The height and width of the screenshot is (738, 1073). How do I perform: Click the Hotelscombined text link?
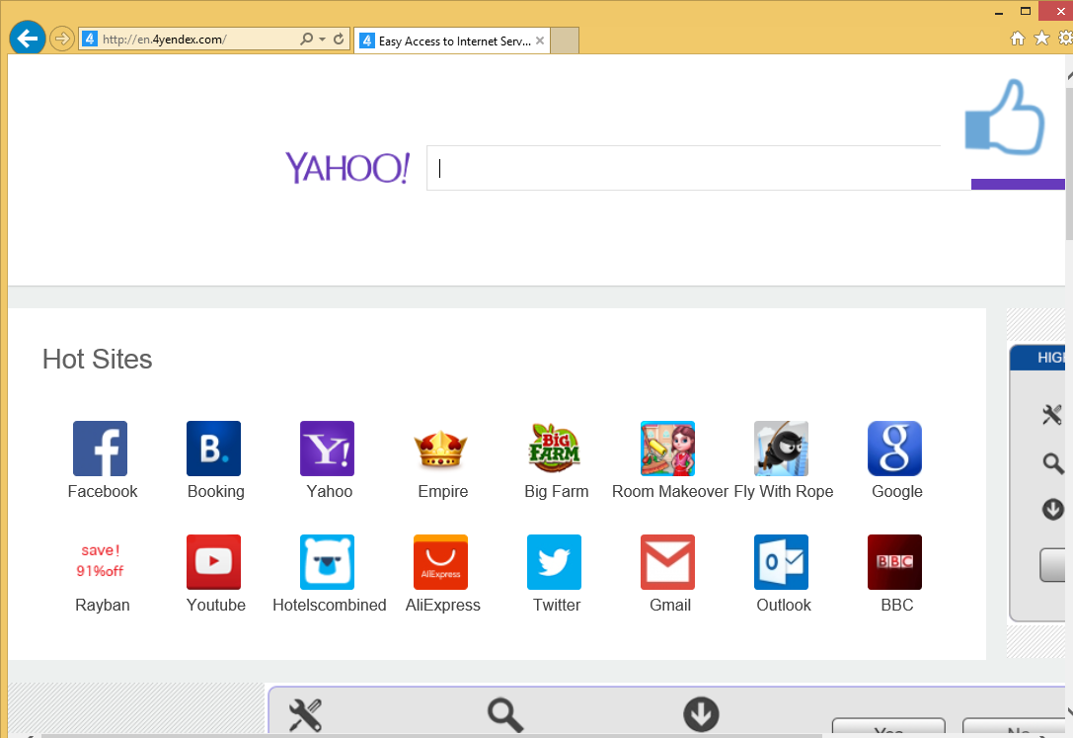pyautogui.click(x=329, y=606)
